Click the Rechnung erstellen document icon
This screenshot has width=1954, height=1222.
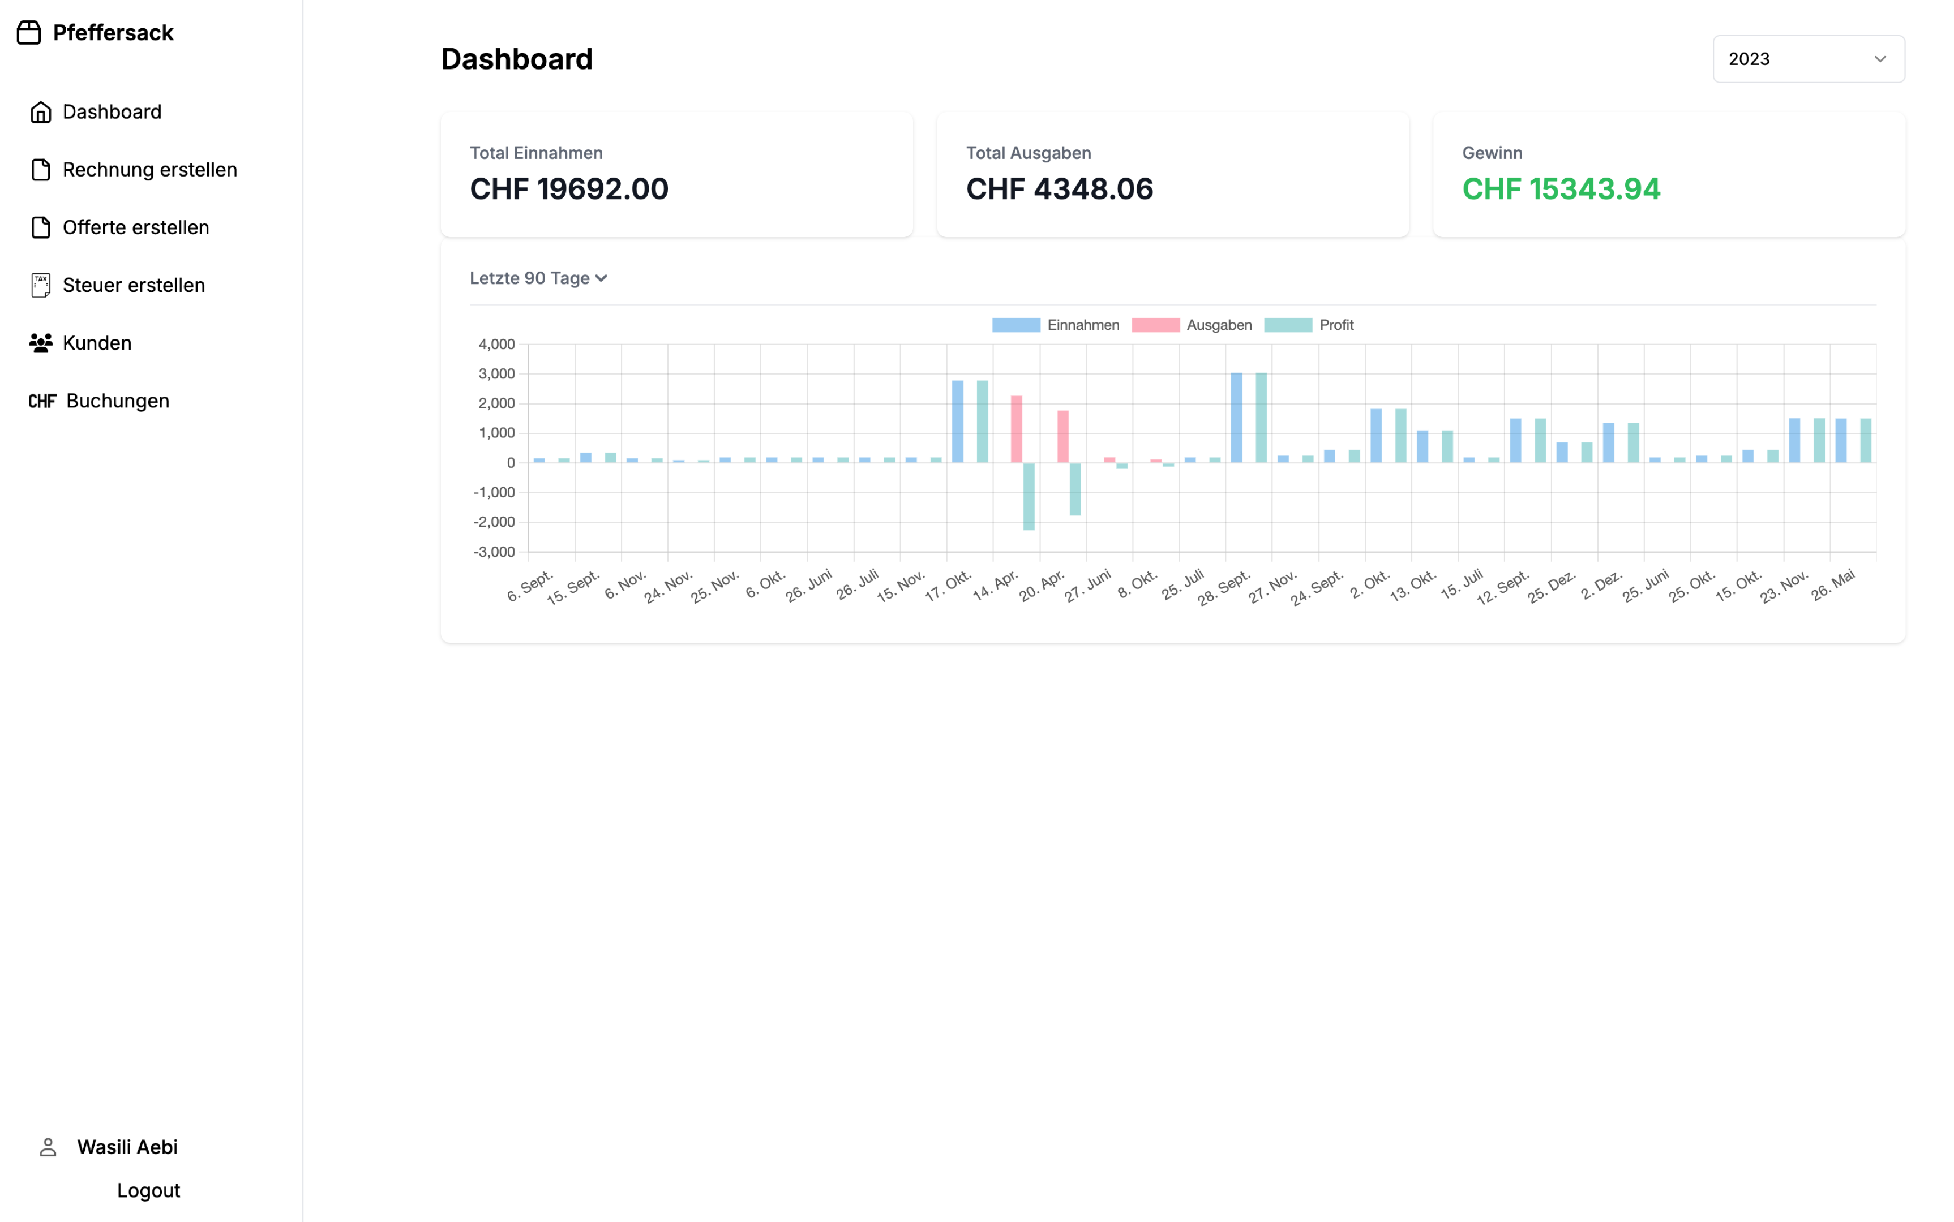40,170
